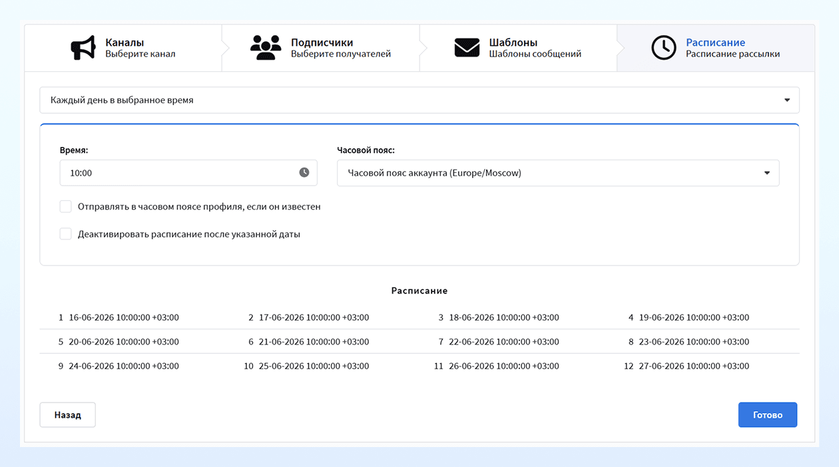Click the 'Часовой пояс:' field label
Image resolution: width=839 pixels, height=467 pixels.
(366, 150)
